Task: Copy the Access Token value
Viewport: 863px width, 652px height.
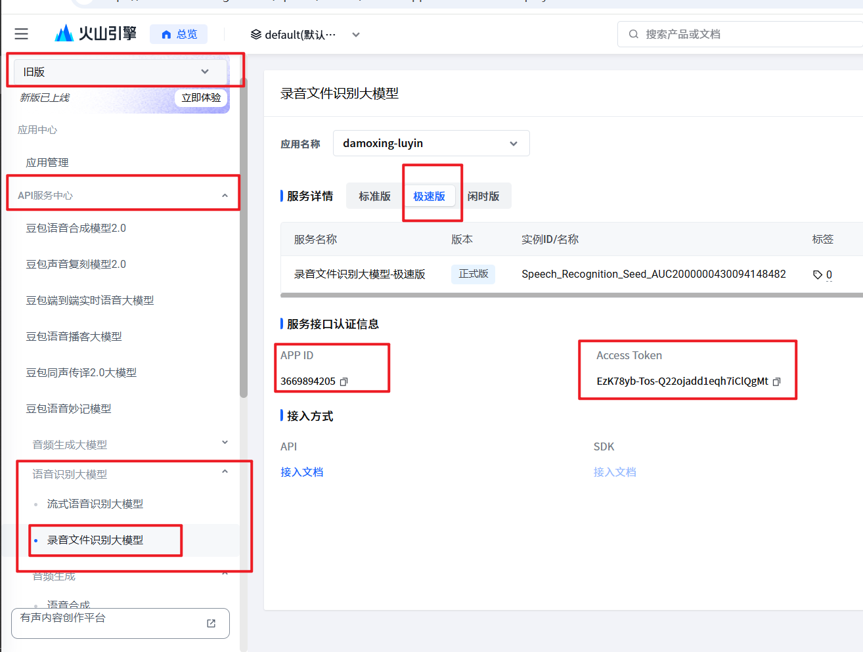Action: pos(776,381)
